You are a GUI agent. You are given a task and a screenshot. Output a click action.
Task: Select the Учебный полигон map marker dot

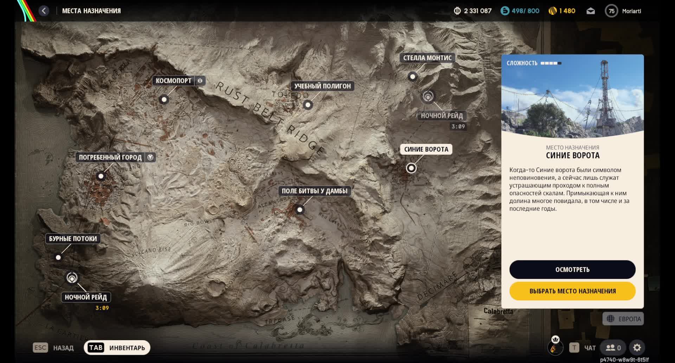pos(308,104)
